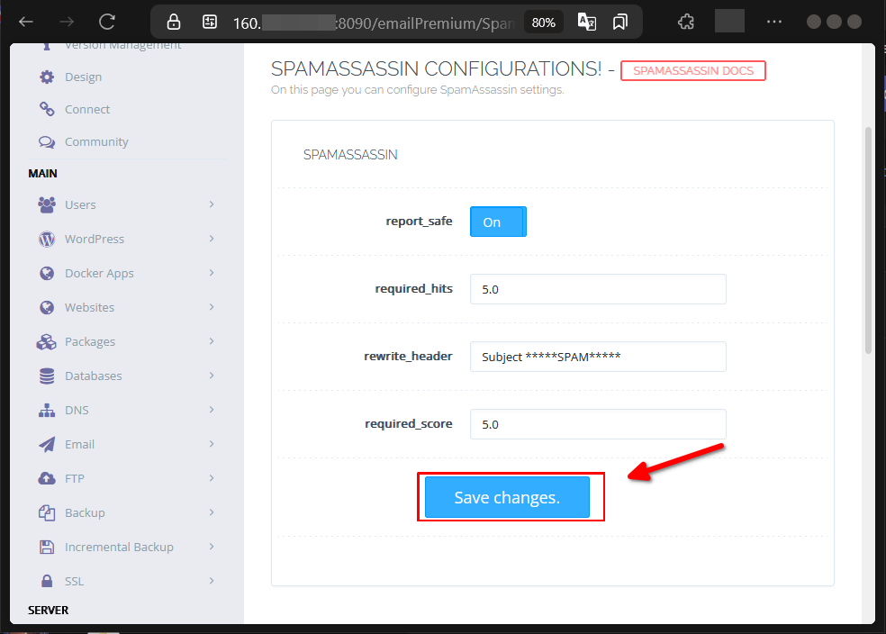886x634 pixels.
Task: Click the Incremental Backup floppy icon
Action: [47, 547]
